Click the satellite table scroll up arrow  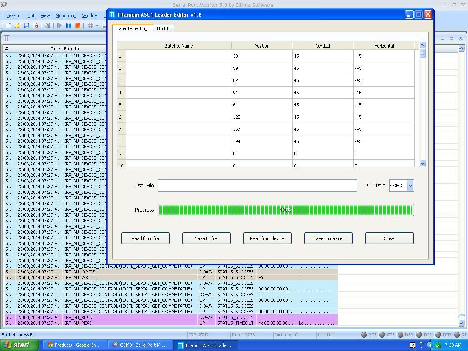422,45
